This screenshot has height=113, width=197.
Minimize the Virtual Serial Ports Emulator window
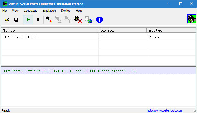click(x=170, y=4)
